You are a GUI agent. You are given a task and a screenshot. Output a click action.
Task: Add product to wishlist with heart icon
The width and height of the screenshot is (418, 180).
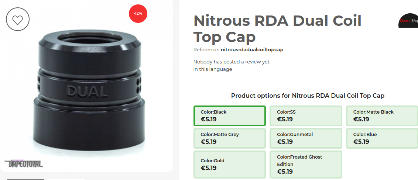coord(17,19)
